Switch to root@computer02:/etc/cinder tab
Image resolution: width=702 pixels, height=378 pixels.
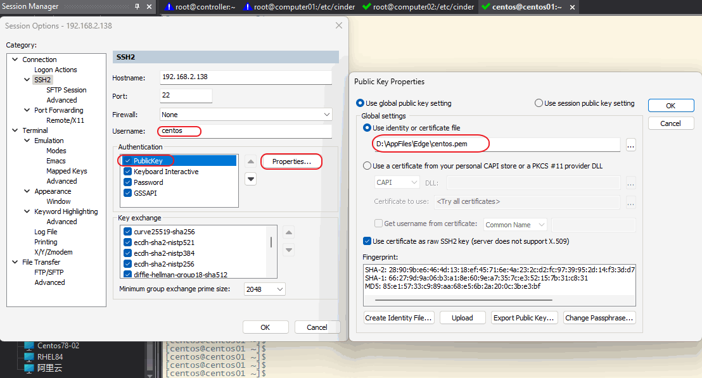(x=418, y=7)
